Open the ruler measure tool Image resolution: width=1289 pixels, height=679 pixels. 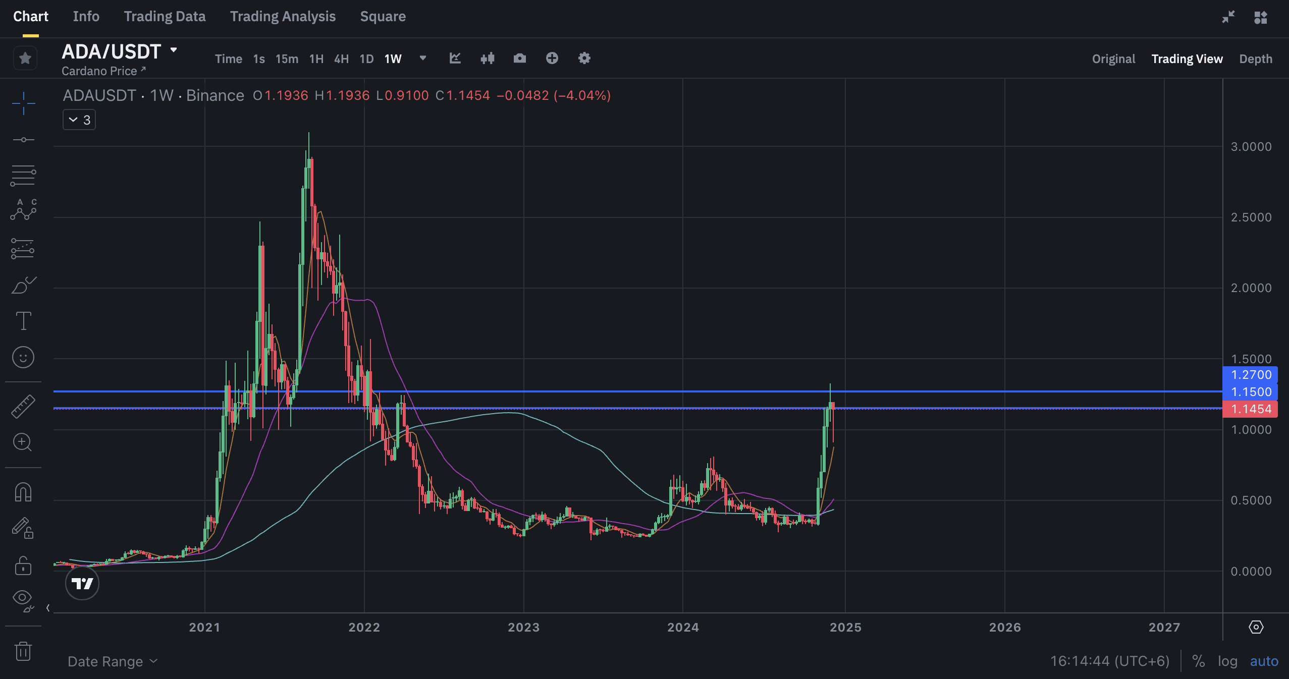23,407
